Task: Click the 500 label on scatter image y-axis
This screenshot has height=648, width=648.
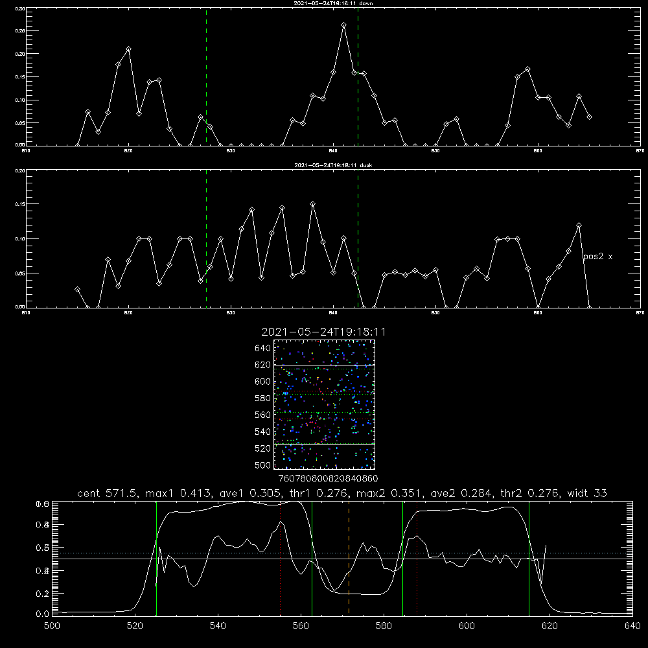Action: (x=262, y=465)
